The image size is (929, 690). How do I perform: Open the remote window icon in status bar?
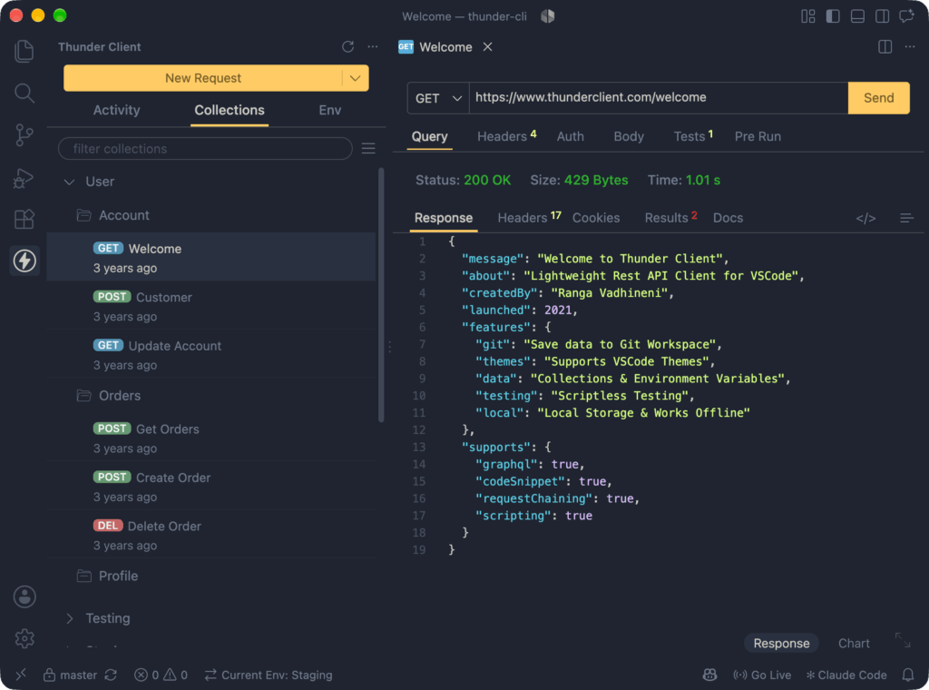(21, 675)
